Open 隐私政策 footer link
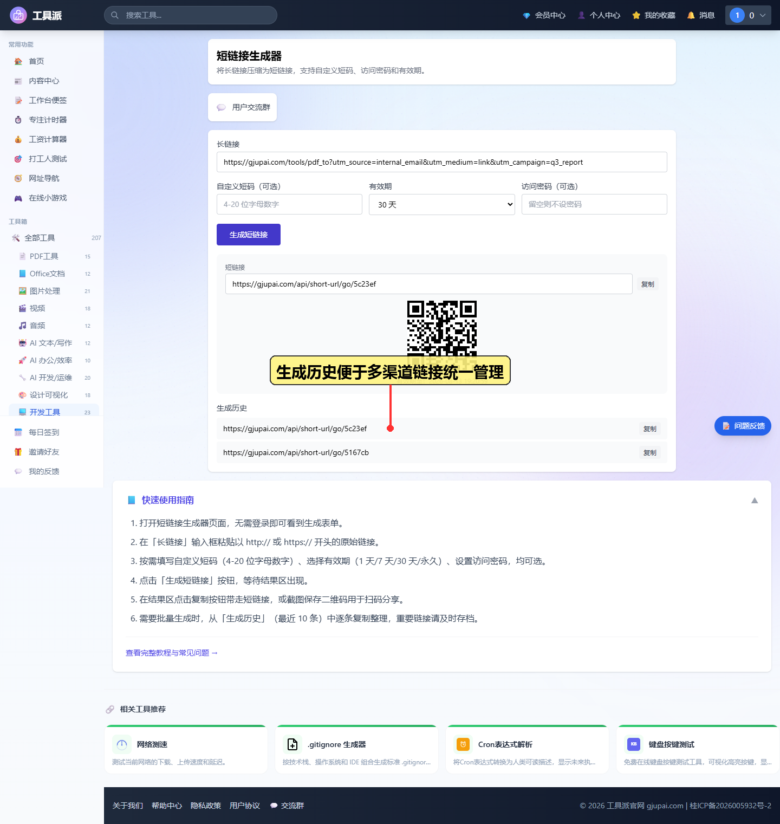Image resolution: width=780 pixels, height=824 pixels. tap(206, 806)
